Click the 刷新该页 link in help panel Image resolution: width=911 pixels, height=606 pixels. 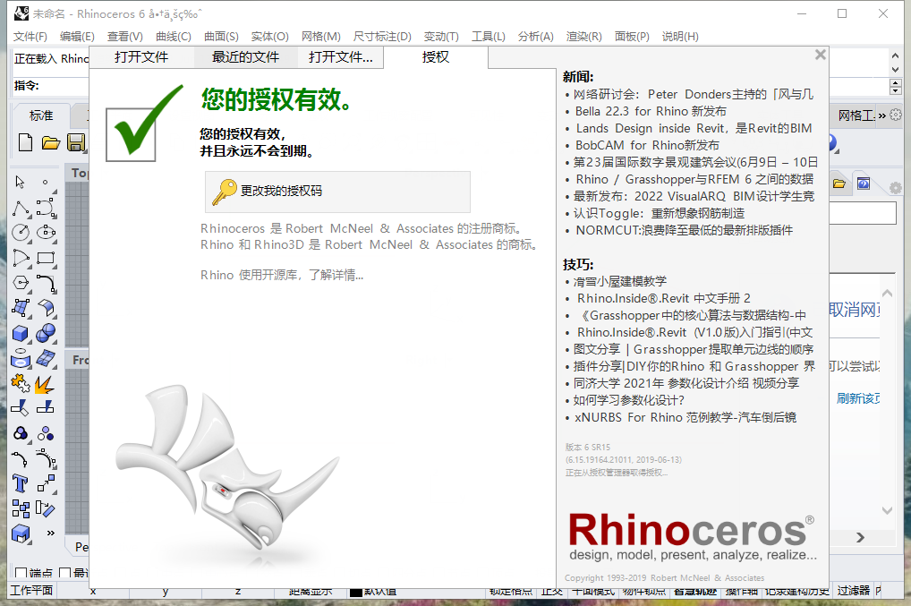(x=858, y=398)
